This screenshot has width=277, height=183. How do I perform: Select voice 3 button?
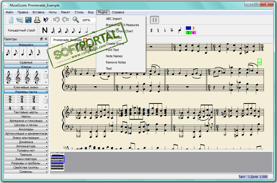pos(194,28)
